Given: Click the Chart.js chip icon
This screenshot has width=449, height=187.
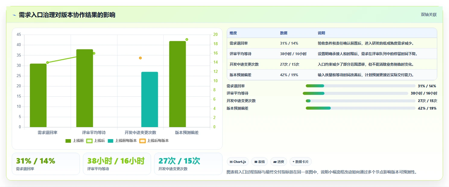Looking at the screenshot, I should click(x=231, y=162).
